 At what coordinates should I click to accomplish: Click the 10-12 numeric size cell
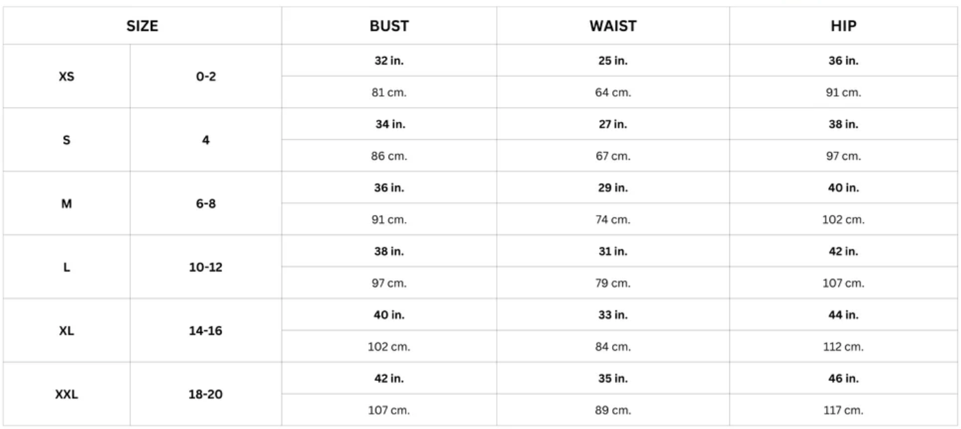(x=206, y=267)
